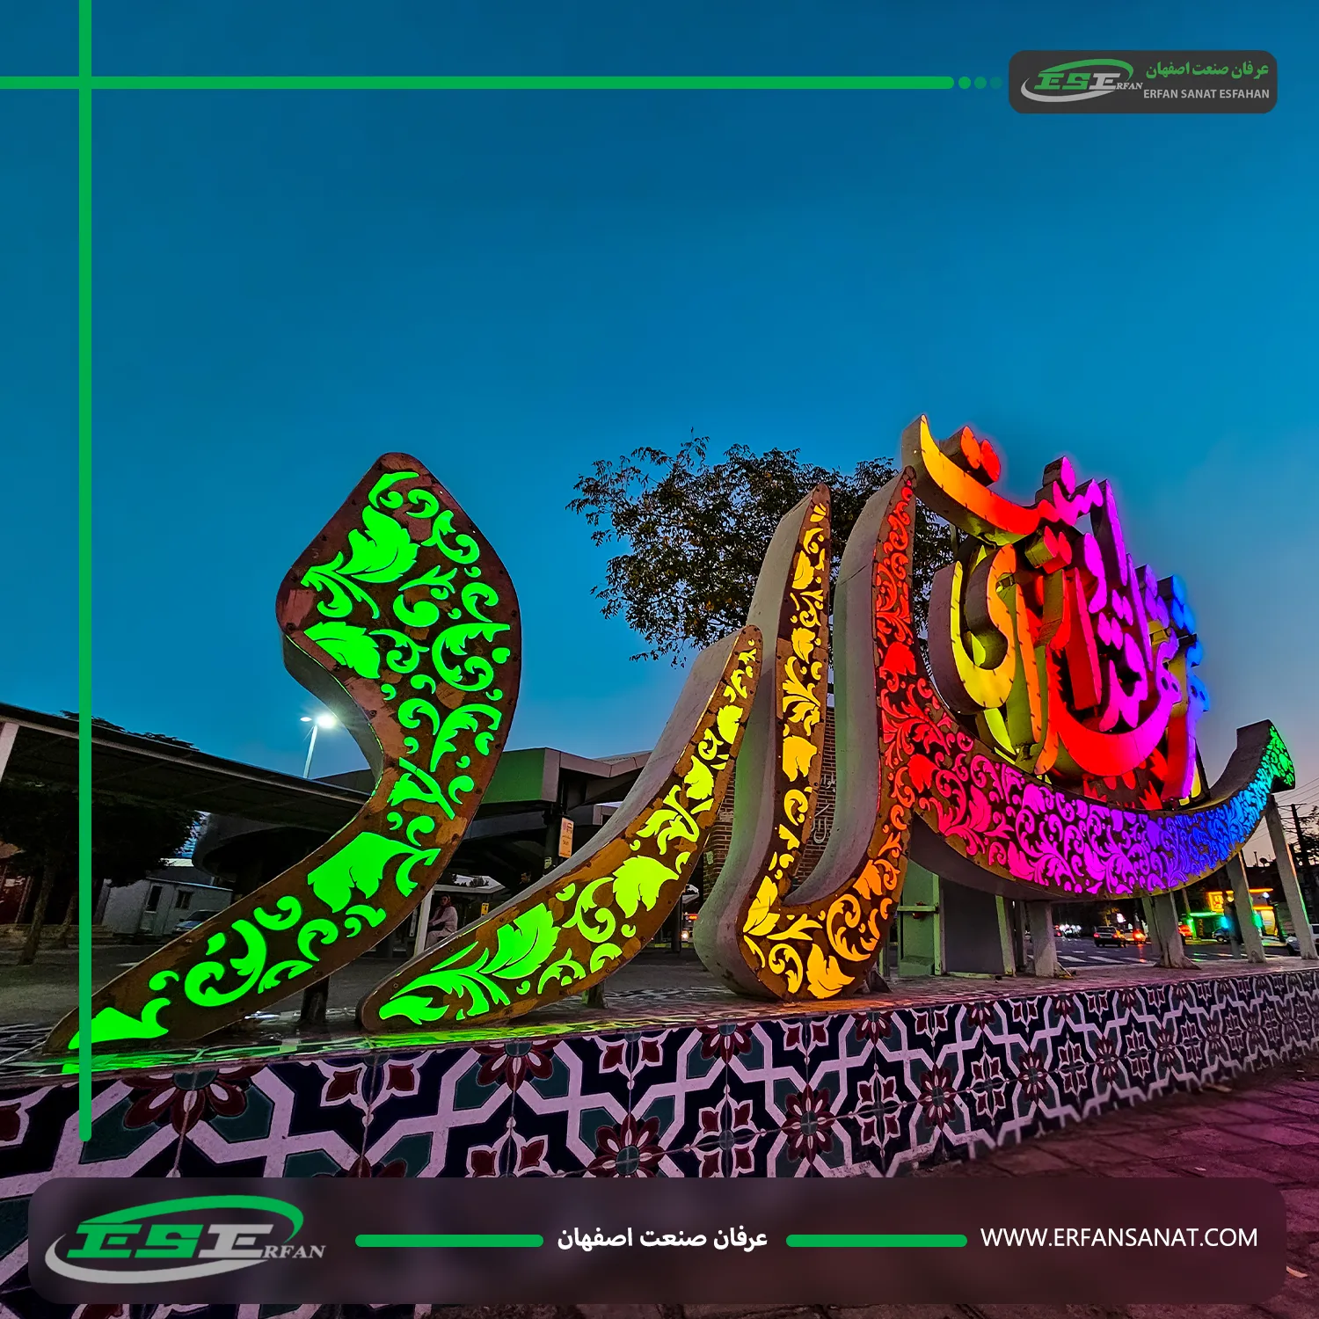The image size is (1319, 1319).
Task: Click the green bar right of the bottom Persian title
Action: (876, 1241)
